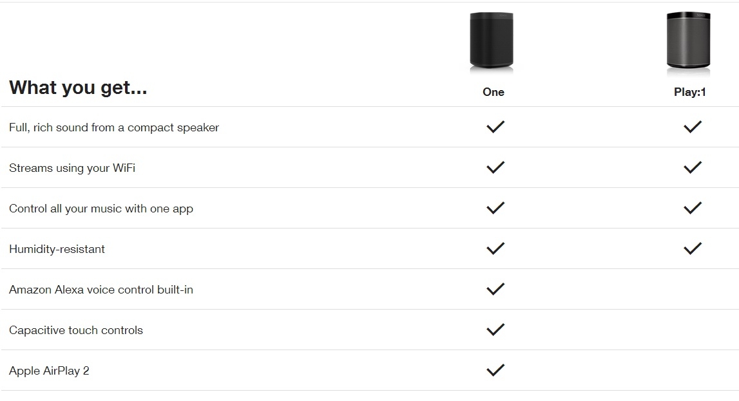This screenshot has width=739, height=401.
Task: Click One's checkmark for one-app control
Action: (x=495, y=207)
